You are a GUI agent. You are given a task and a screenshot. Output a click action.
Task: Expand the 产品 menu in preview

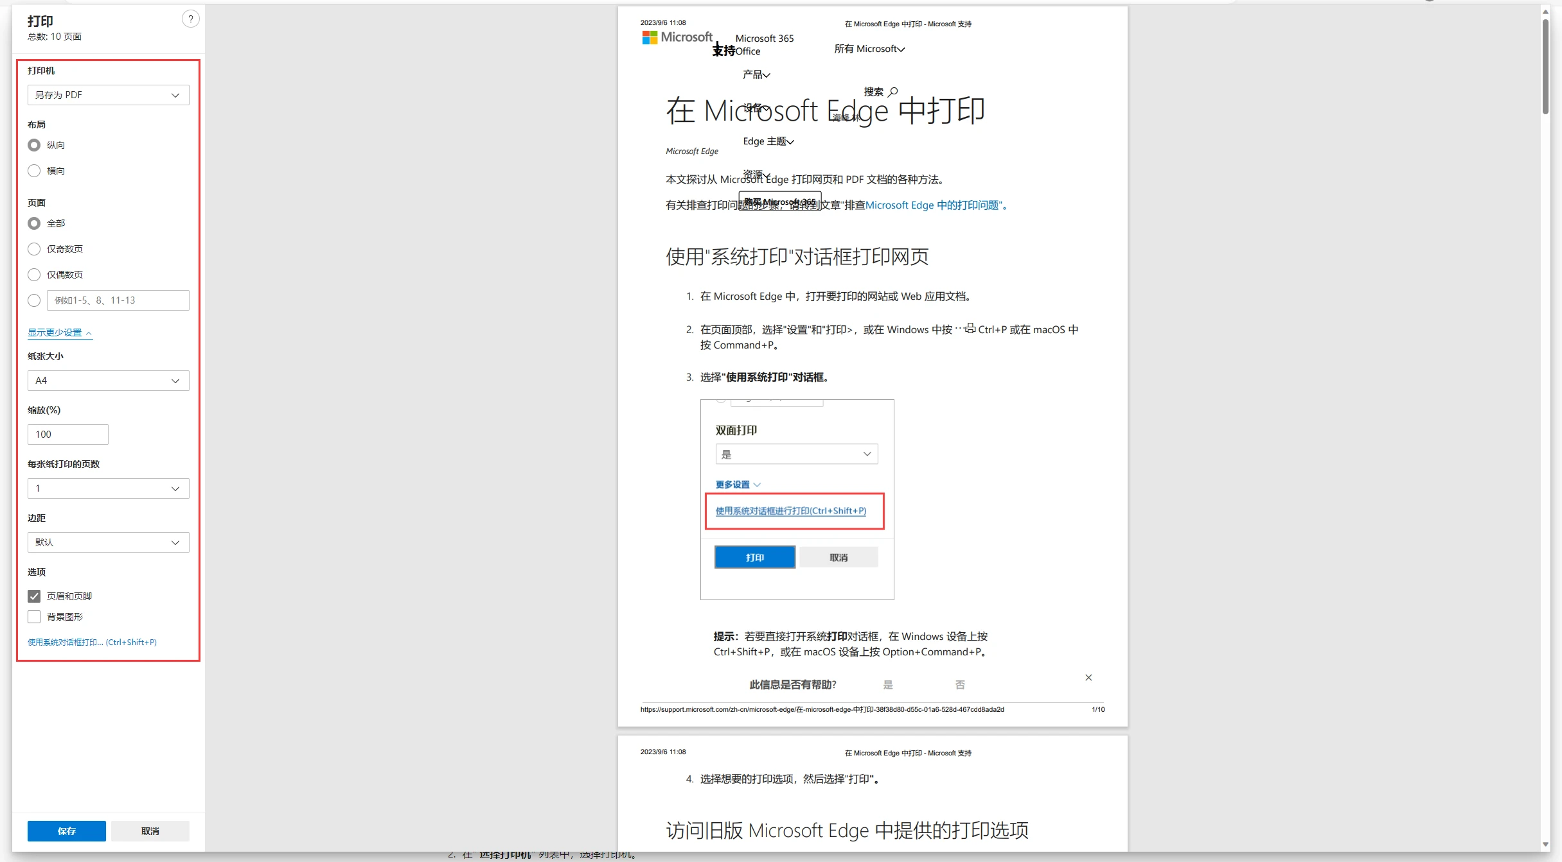tap(756, 74)
